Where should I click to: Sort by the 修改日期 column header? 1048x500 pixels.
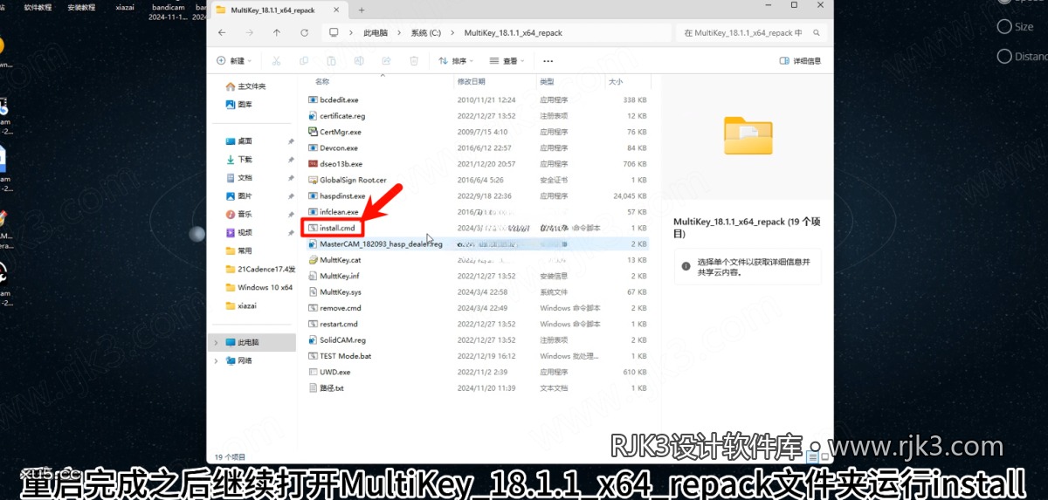coord(471,81)
